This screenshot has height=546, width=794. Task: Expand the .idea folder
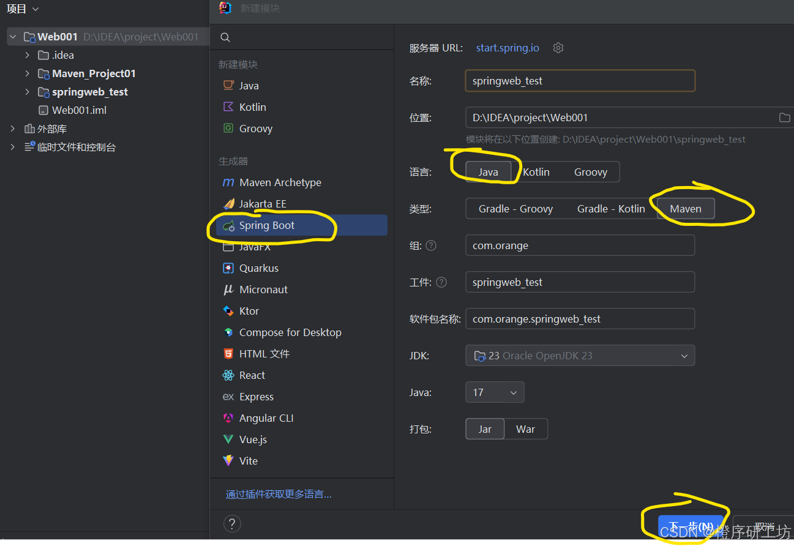coord(27,55)
